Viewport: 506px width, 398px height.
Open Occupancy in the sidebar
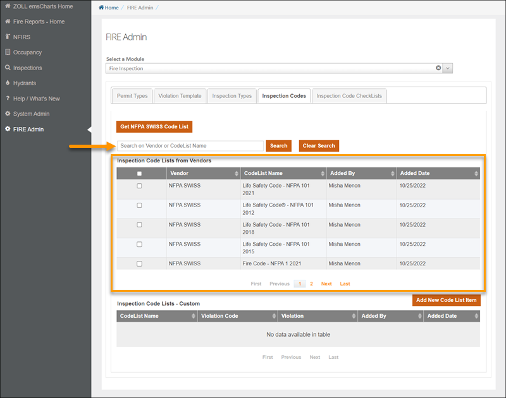27,52
